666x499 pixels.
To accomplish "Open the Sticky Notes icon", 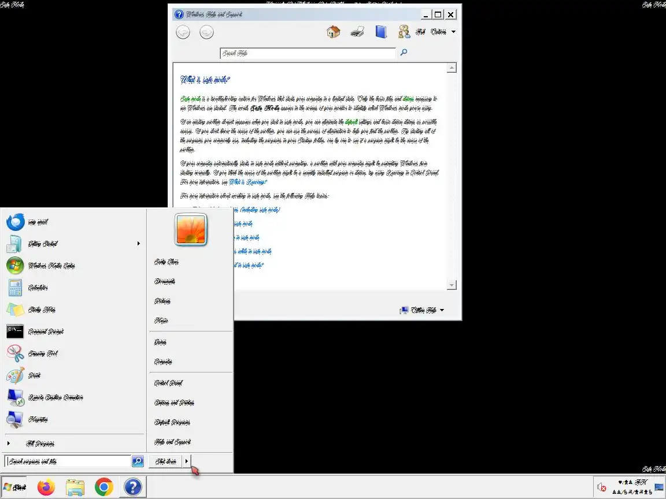I will click(x=15, y=310).
